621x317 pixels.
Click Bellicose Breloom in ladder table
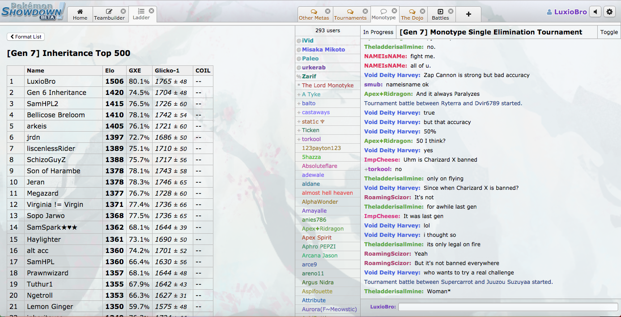point(56,115)
